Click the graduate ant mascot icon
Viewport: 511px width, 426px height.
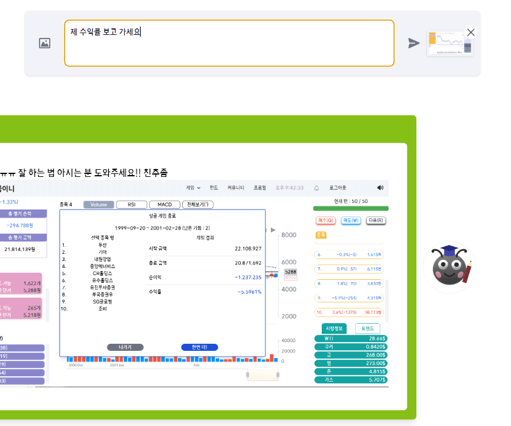[x=449, y=267]
